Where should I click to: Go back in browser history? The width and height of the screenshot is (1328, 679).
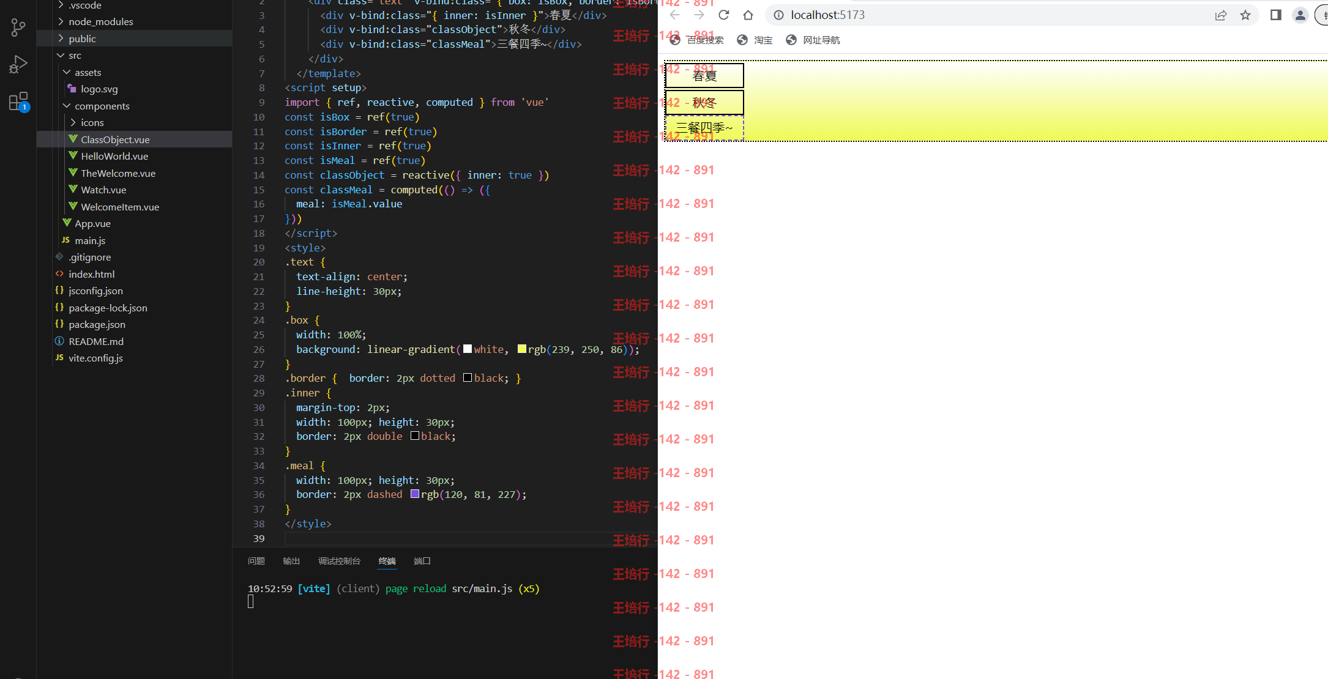click(674, 15)
